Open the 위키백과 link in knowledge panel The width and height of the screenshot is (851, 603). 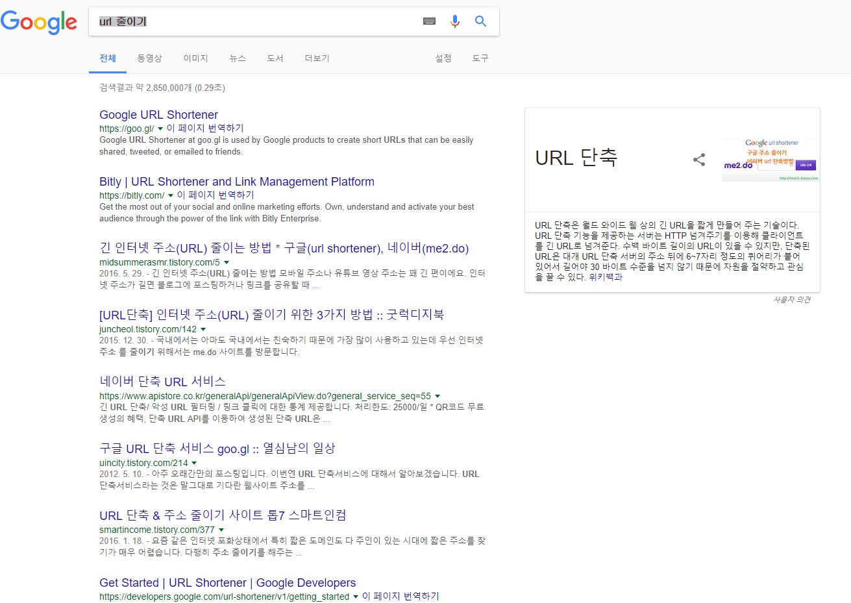click(606, 277)
